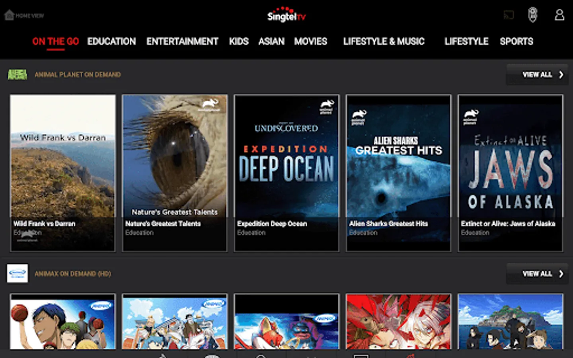This screenshot has width=573, height=358.
Task: Open the third Animax thumbnail with a robot
Action: tap(286, 322)
